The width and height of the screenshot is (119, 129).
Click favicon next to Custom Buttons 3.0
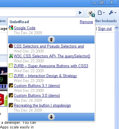click(x=11, y=95)
